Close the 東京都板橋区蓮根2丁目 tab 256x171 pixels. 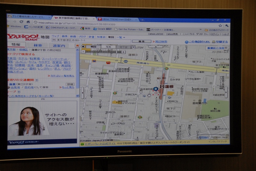click(93, 19)
